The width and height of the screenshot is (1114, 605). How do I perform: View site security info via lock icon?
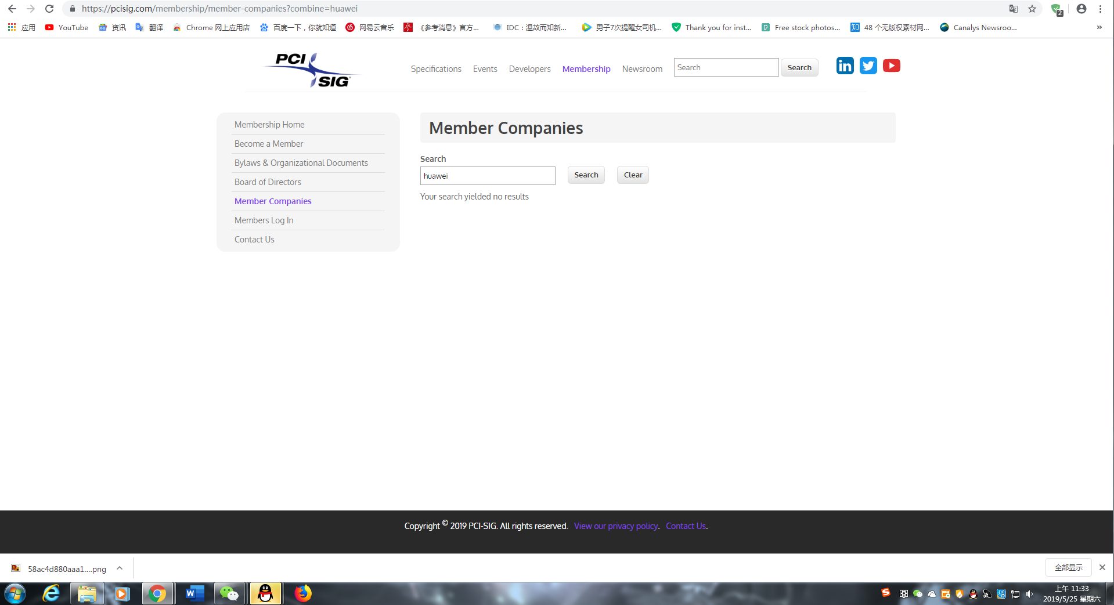pos(72,9)
